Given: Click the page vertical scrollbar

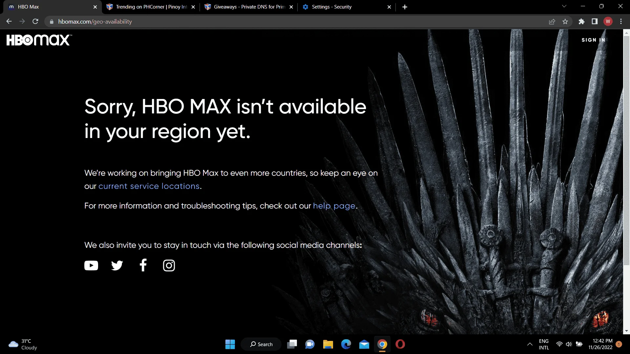Looking at the screenshot, I should coord(626,151).
